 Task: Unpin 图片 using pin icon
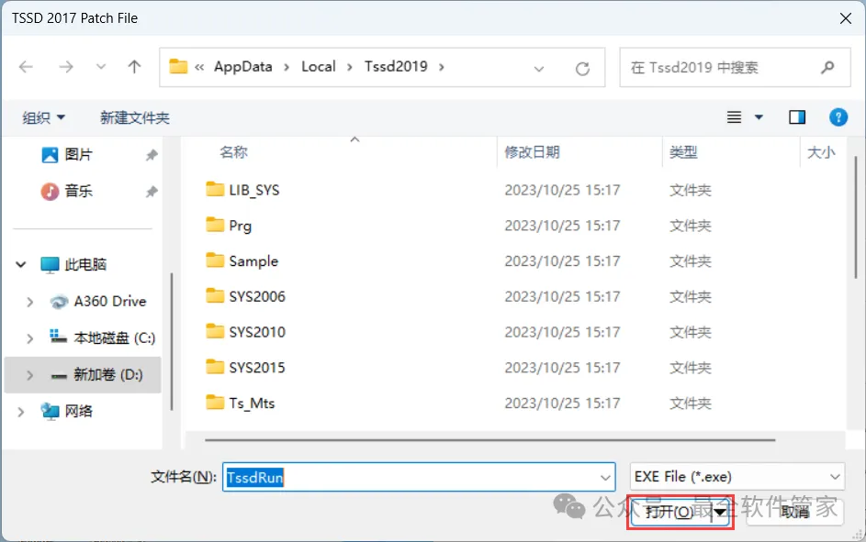coord(152,155)
